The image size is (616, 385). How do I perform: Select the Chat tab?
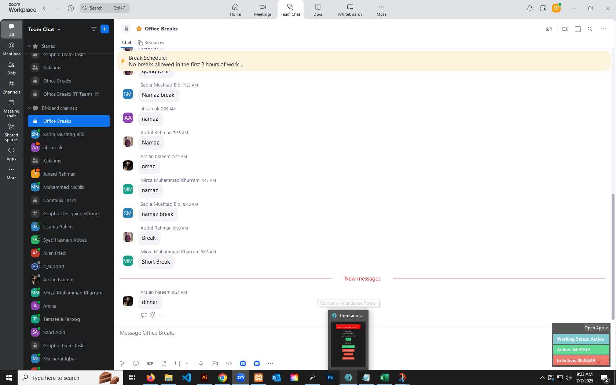tap(126, 43)
